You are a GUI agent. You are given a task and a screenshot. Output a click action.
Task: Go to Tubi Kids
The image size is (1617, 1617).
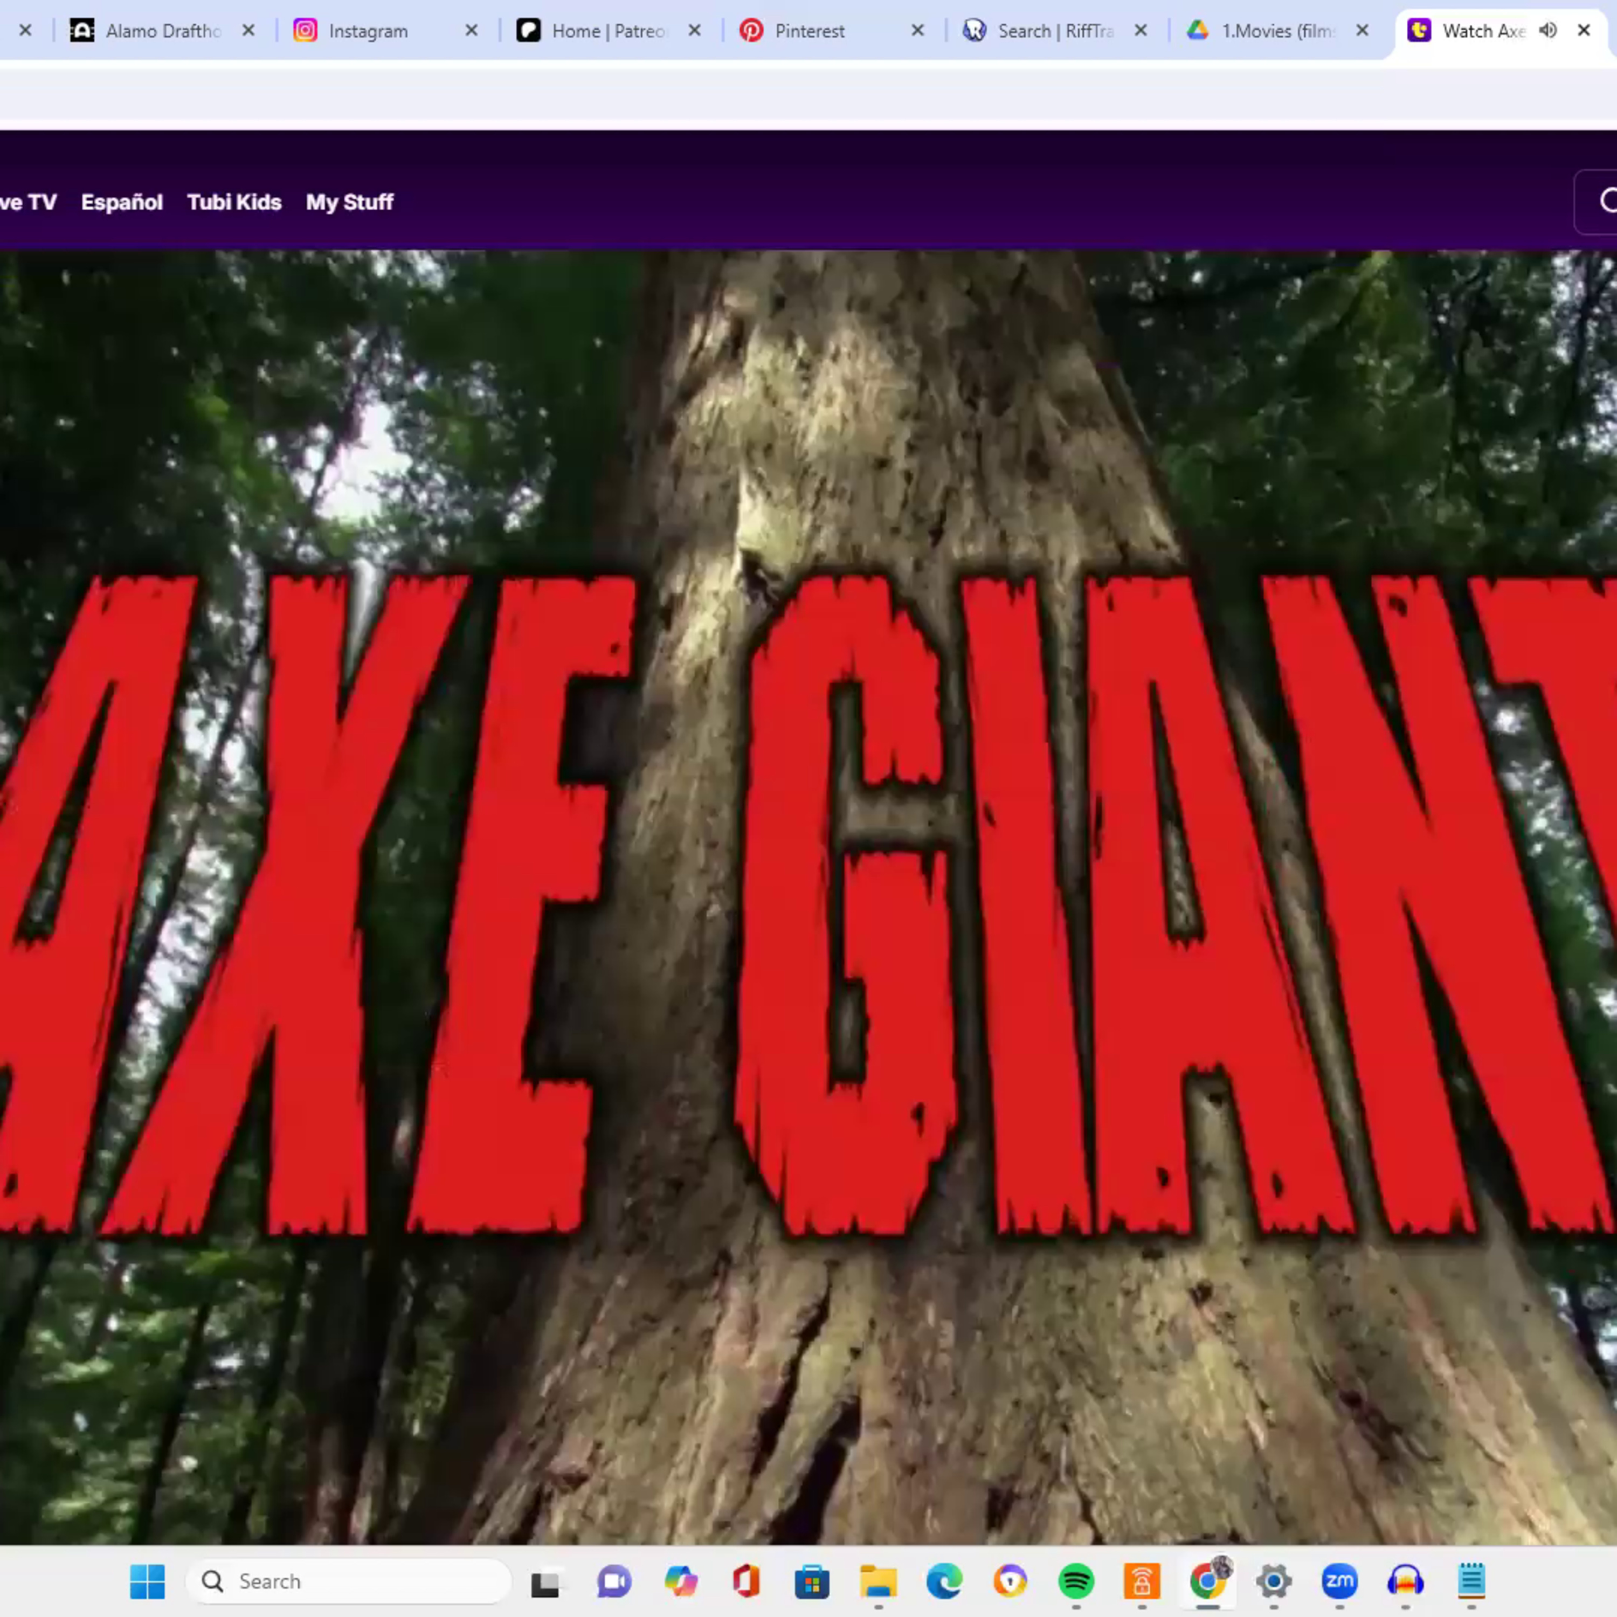click(x=234, y=203)
